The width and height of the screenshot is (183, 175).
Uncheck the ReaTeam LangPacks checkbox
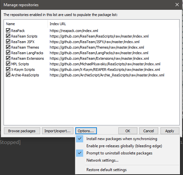pyautogui.click(x=8, y=53)
